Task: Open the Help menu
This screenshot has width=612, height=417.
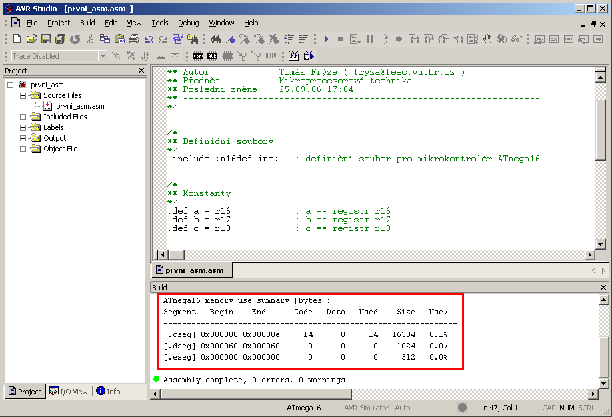Action: (x=251, y=23)
